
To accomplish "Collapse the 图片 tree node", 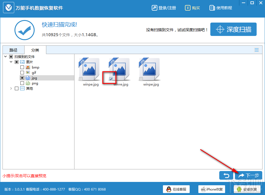I will click(11, 62).
